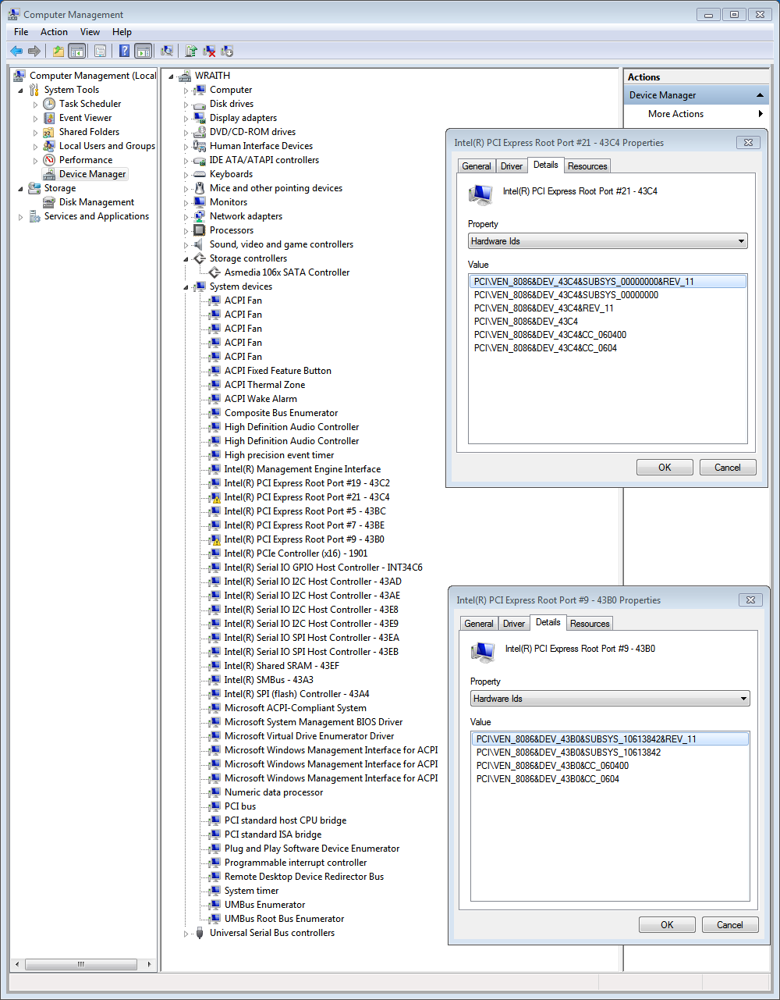Select value PCI\VEN_8086&DEV_43C4&CC_0604

(x=545, y=348)
